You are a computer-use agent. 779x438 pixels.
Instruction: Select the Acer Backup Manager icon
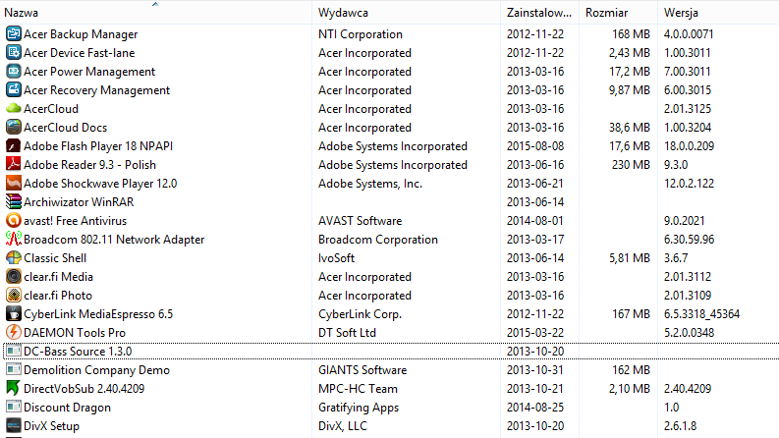coord(14,33)
